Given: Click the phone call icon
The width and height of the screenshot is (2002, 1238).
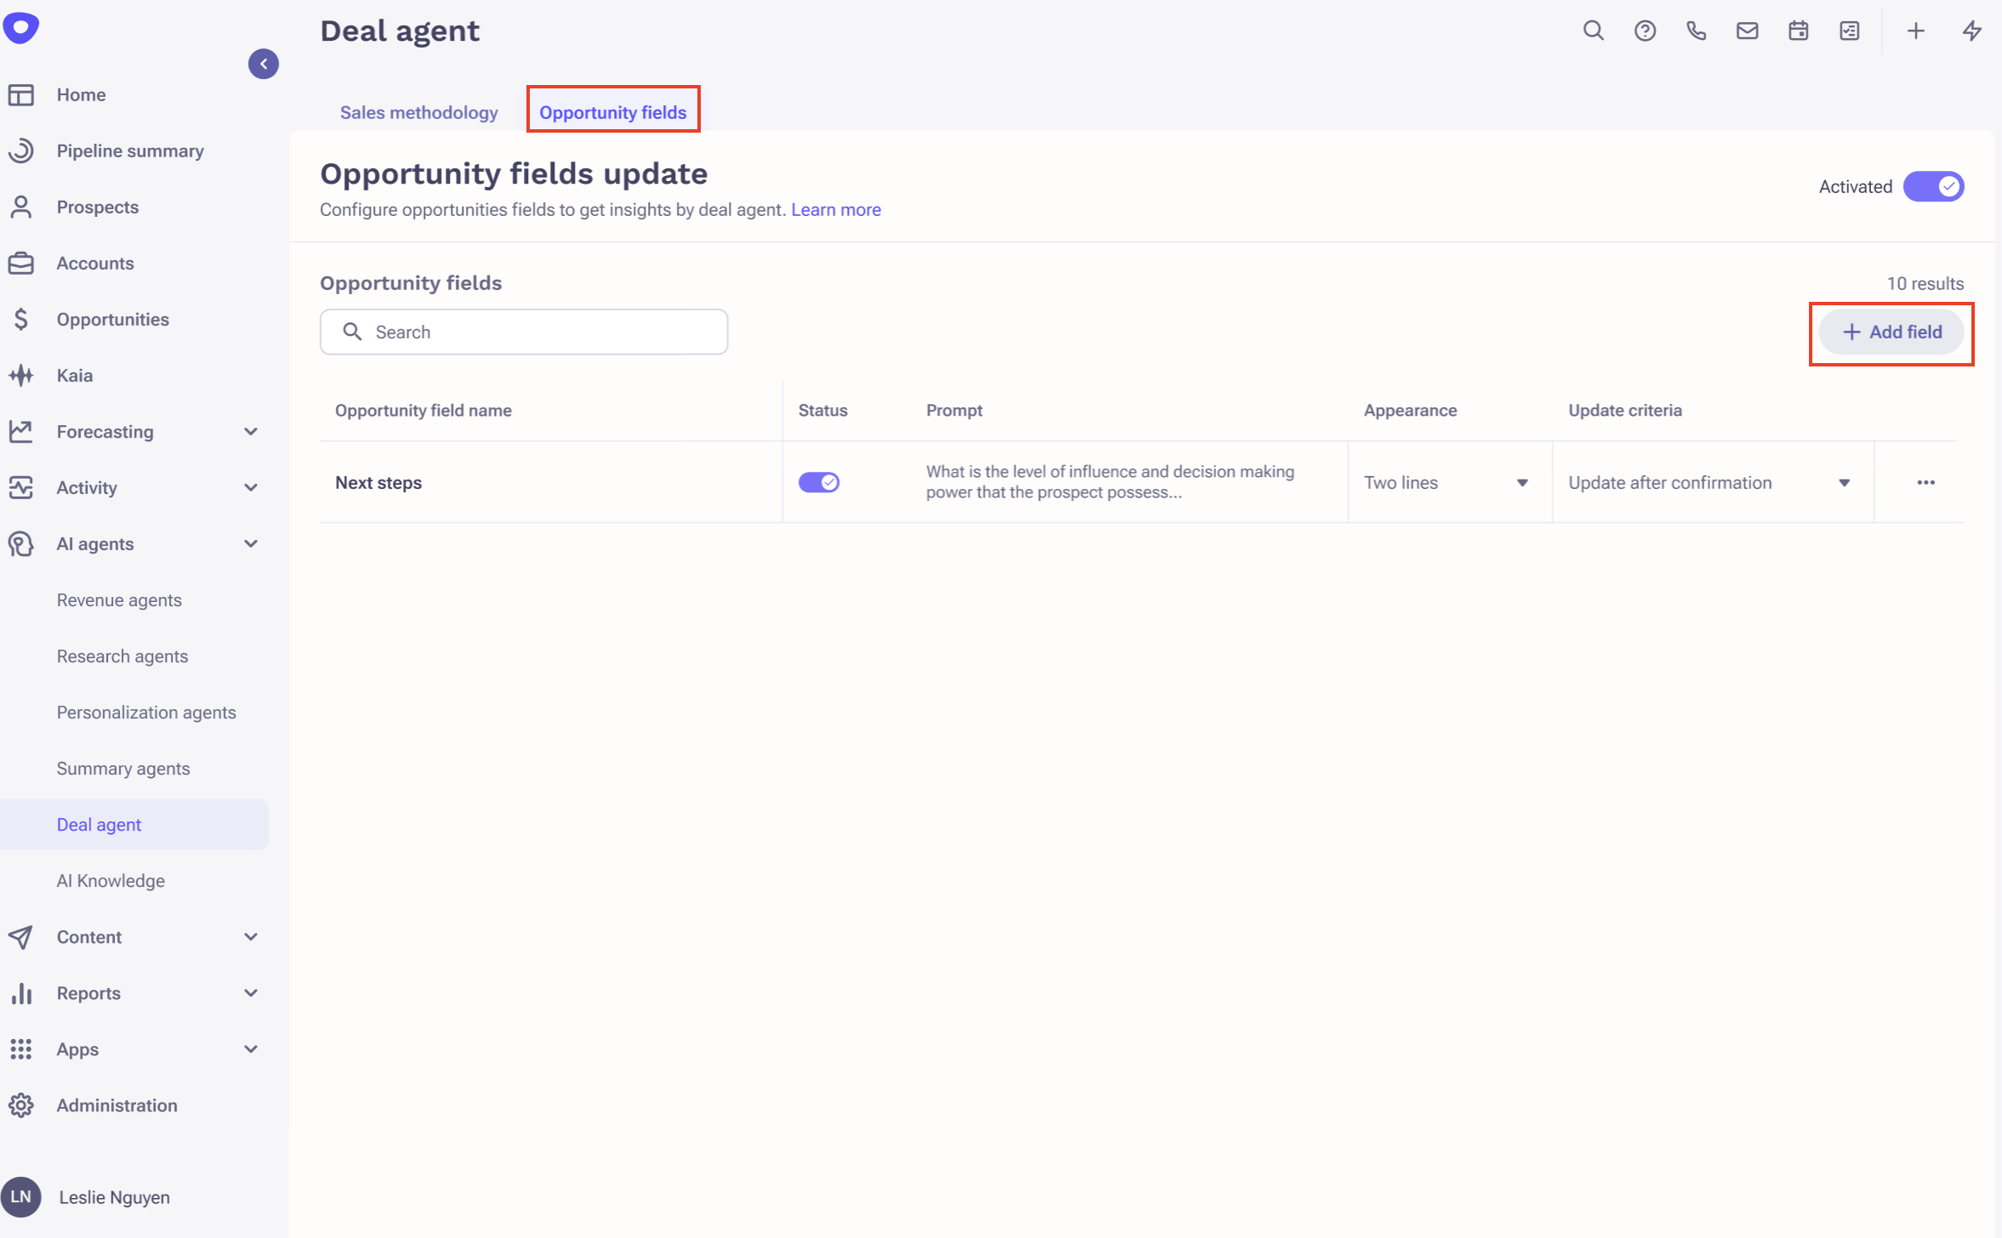Looking at the screenshot, I should point(1696,31).
